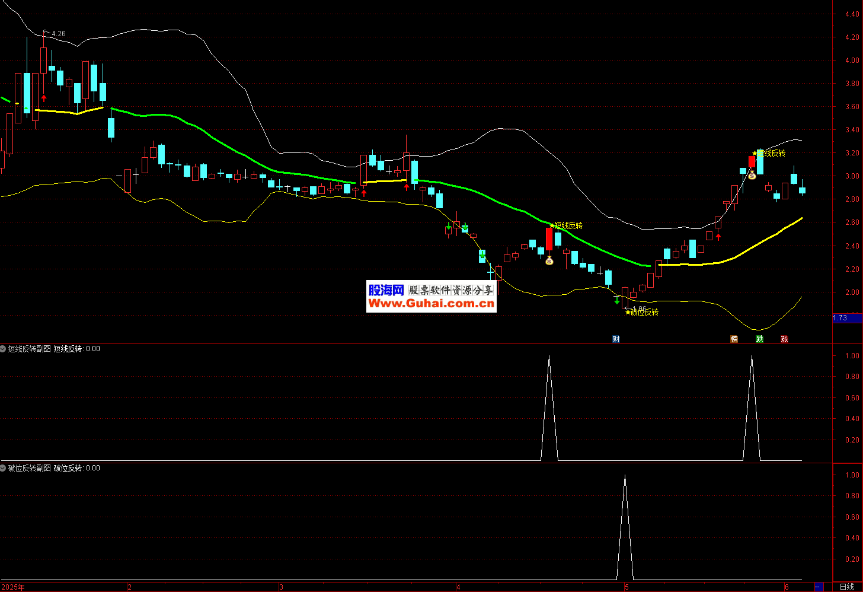Click month 2 marker on time axis

[130, 587]
